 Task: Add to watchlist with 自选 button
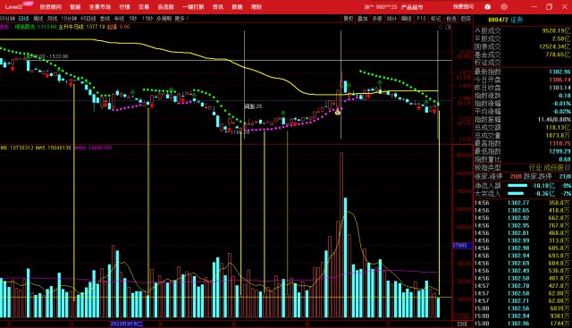450,18
